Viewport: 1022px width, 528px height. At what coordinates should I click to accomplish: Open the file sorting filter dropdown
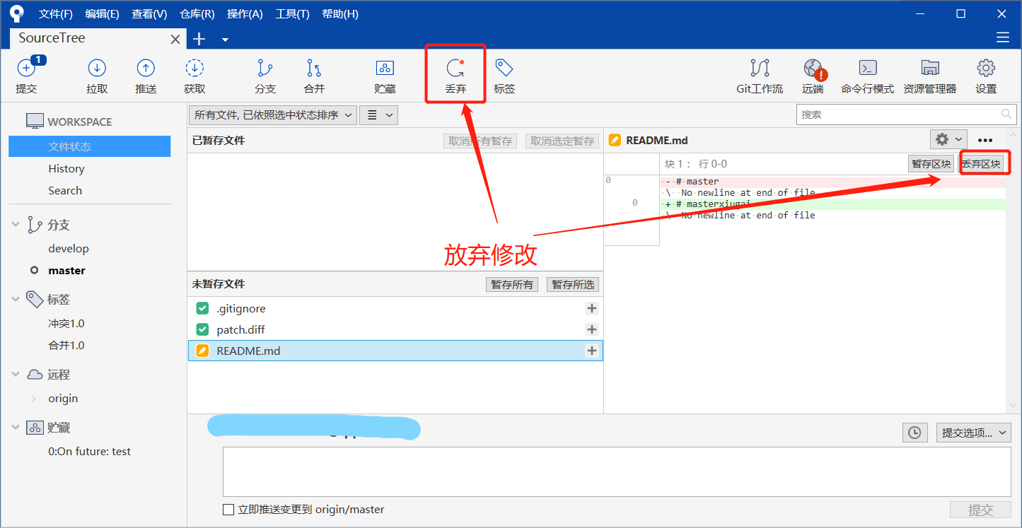tap(272, 115)
